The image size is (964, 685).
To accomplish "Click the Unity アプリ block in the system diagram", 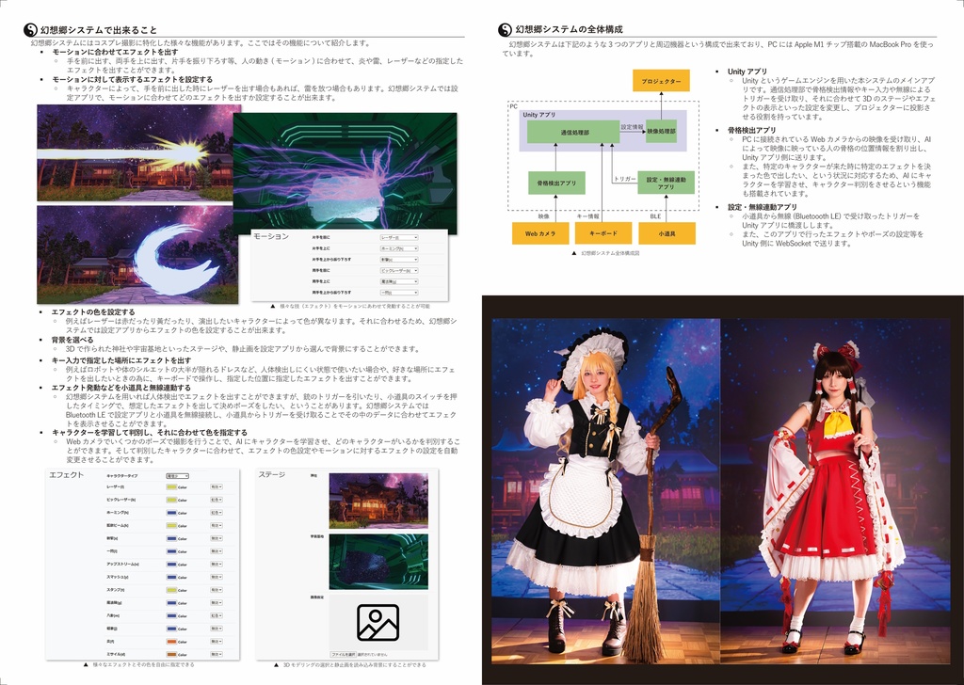I will [539, 115].
